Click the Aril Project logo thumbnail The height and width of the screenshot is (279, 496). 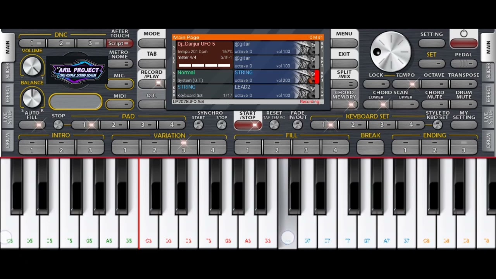tap(77, 71)
